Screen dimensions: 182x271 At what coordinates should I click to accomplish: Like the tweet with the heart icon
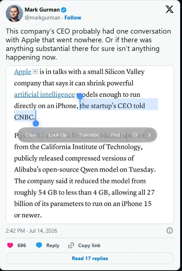pos(10,245)
